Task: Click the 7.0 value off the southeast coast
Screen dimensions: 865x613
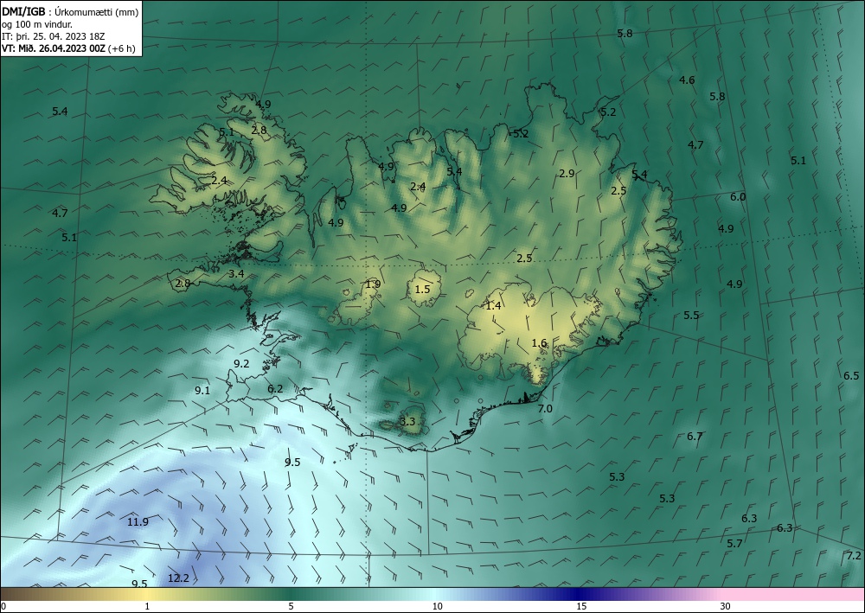Action: click(545, 408)
